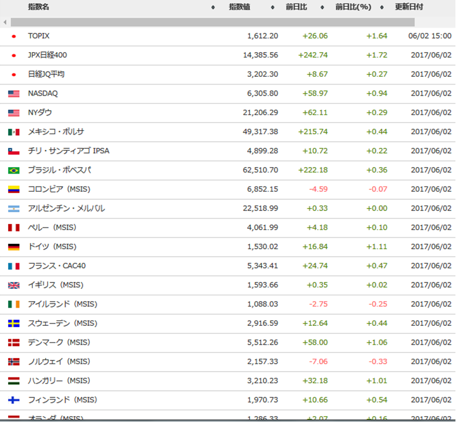The height and width of the screenshot is (422, 456).
Task: Sort by 前日比 column arrow
Action: coord(322,7)
